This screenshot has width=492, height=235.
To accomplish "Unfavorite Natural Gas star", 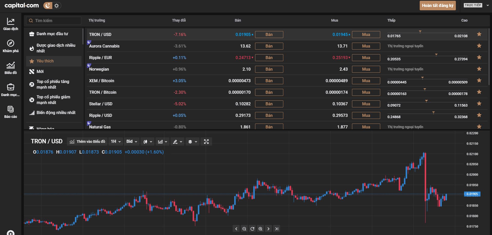I will coord(479,126).
